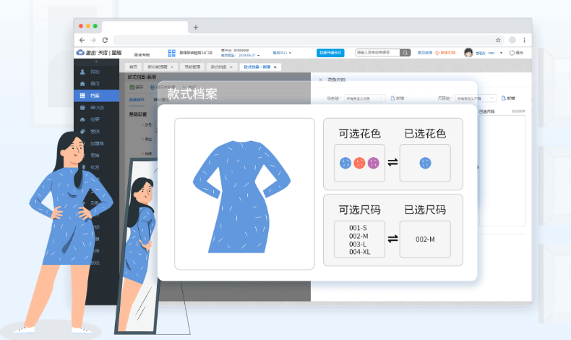
Task: Open 我的 person icon in sidebar
Action: (82, 72)
